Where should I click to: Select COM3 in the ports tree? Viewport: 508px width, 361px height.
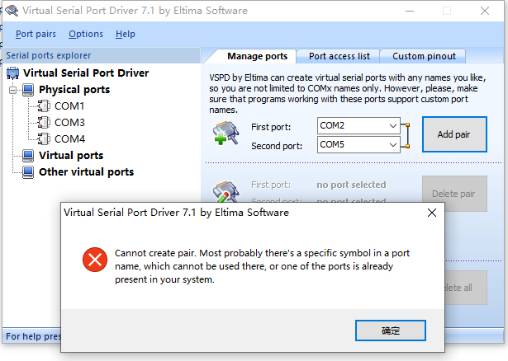click(x=69, y=123)
